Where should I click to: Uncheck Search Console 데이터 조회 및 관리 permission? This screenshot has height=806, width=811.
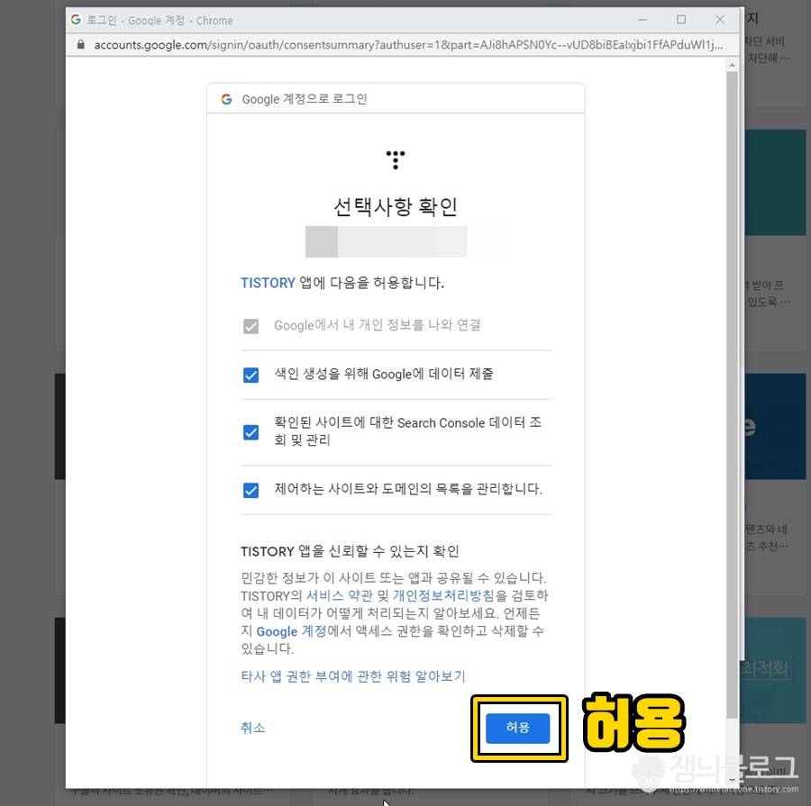click(x=251, y=432)
